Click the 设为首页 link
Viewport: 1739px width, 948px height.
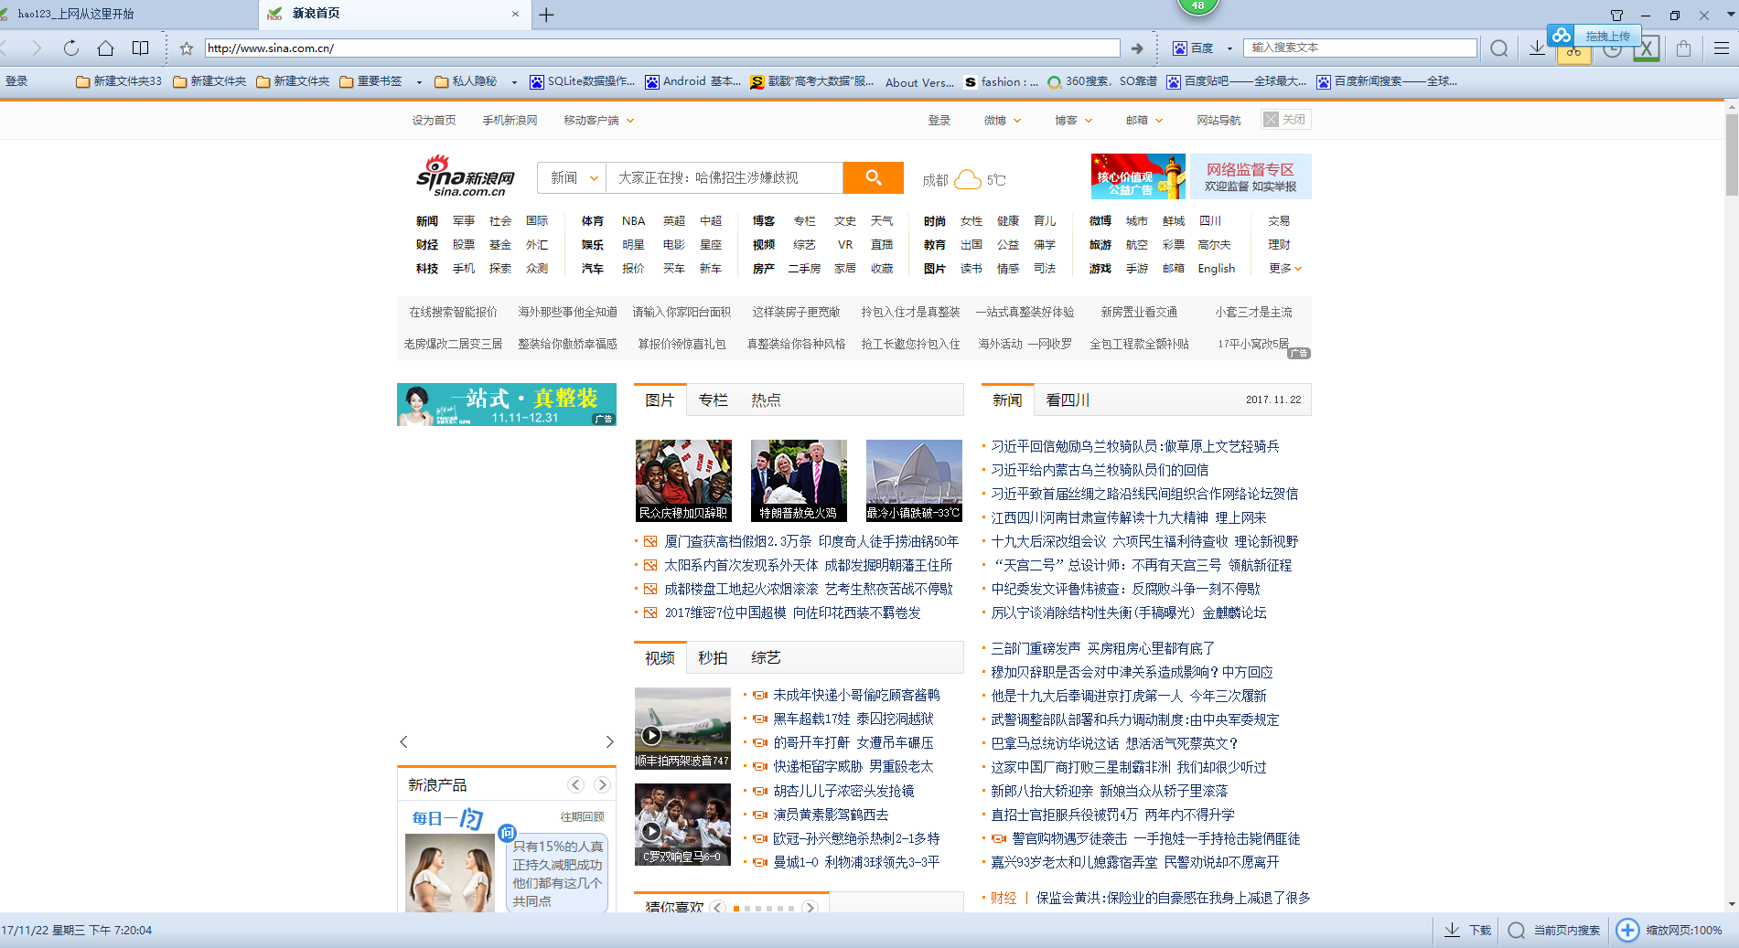coord(434,121)
